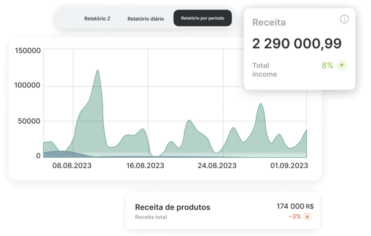Click the 08.08.2023 date axis label
This screenshot has height=236, width=371.
click(x=72, y=166)
